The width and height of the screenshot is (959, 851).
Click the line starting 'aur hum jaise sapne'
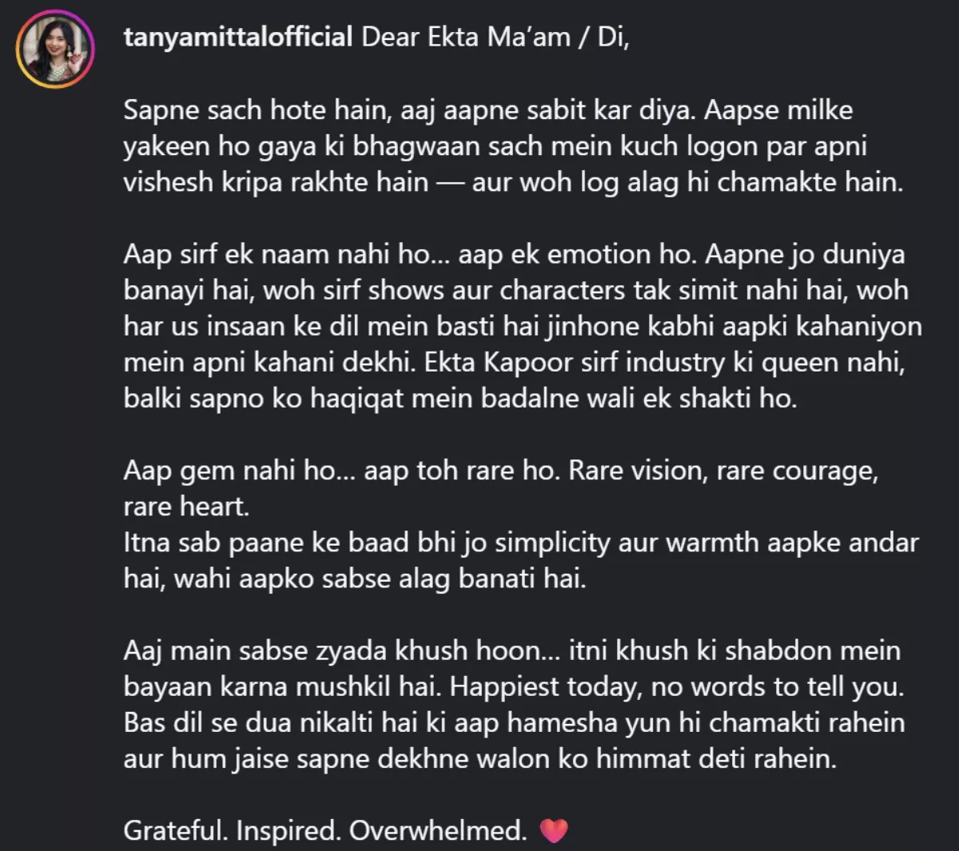pos(480,758)
